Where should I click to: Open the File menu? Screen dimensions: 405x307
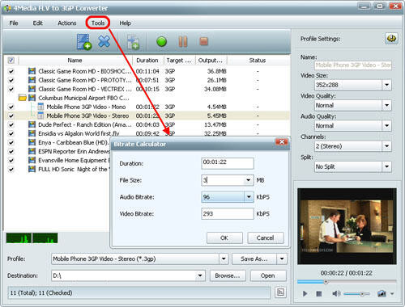tap(14, 23)
